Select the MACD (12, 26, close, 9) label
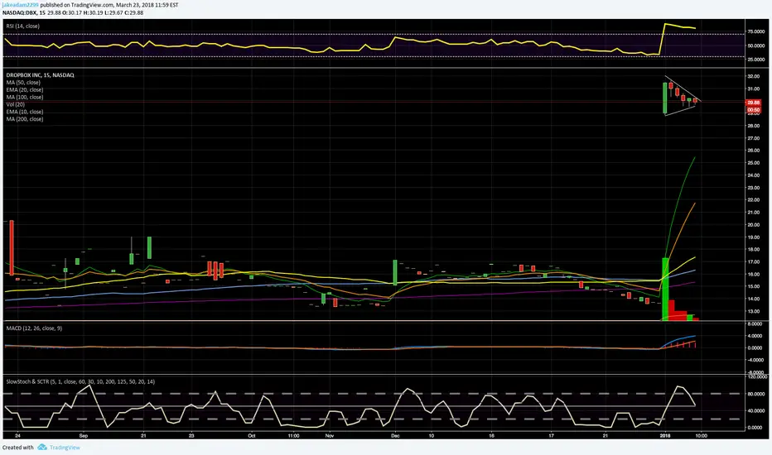The image size is (772, 455). click(x=34, y=328)
